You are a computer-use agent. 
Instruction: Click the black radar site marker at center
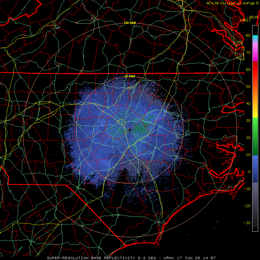point(130,130)
